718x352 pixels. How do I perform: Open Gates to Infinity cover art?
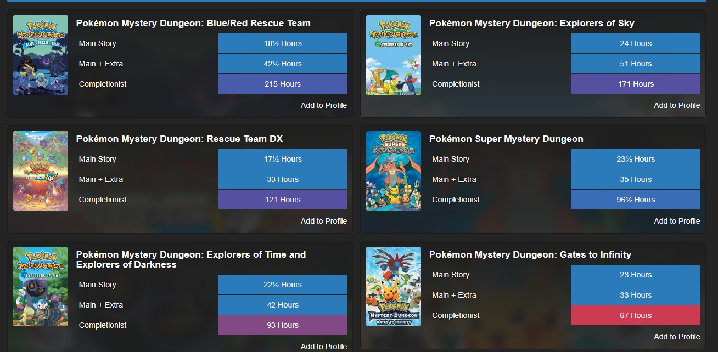(394, 286)
